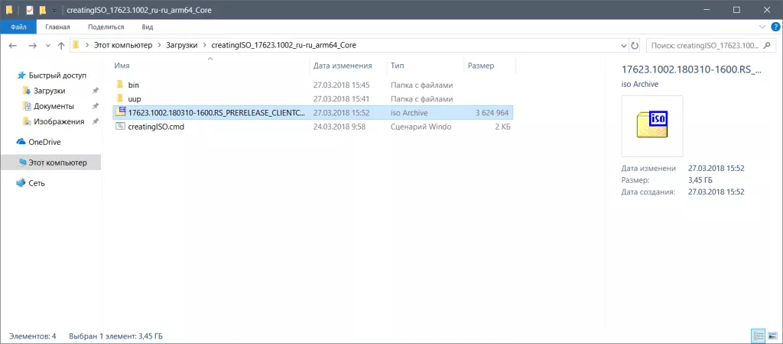Switch to the Вид ribbon tab
The height and width of the screenshot is (344, 783).
coord(148,27)
